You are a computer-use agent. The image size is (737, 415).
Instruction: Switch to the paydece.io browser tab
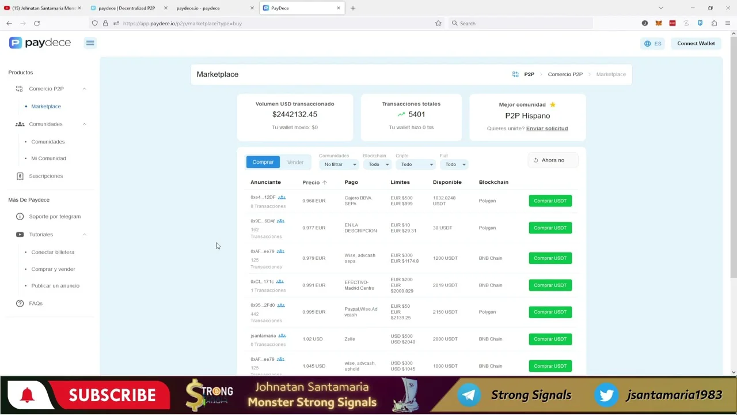(197, 8)
